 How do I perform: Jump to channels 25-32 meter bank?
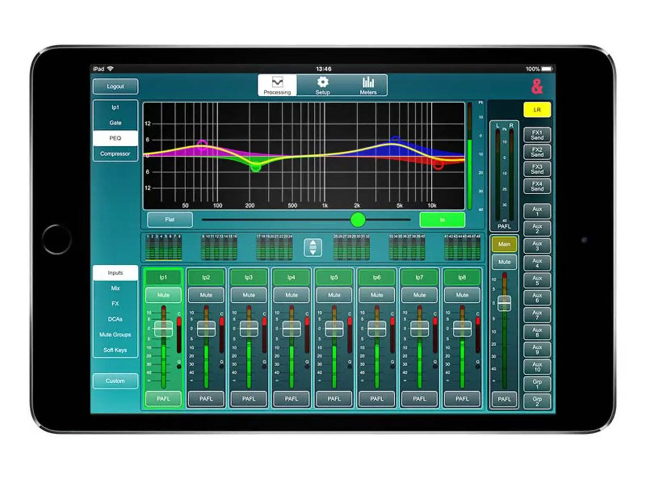click(351, 247)
